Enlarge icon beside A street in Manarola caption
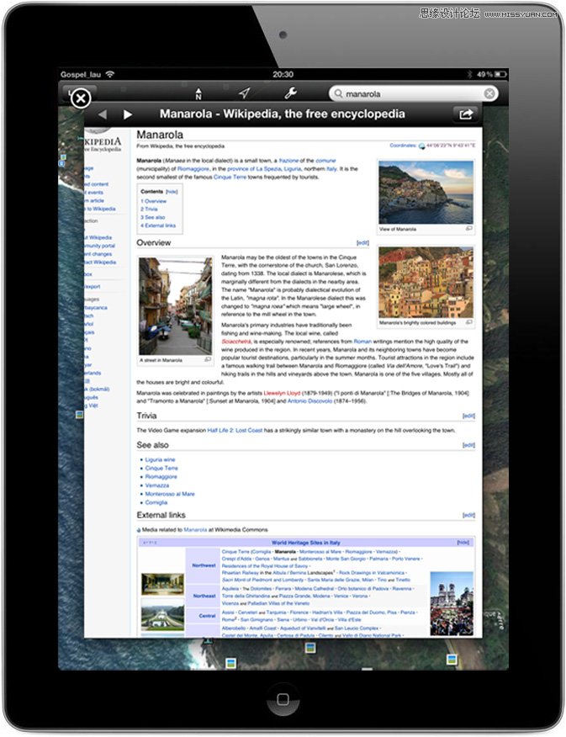Viewport: 566px width, 737px height. (x=208, y=359)
